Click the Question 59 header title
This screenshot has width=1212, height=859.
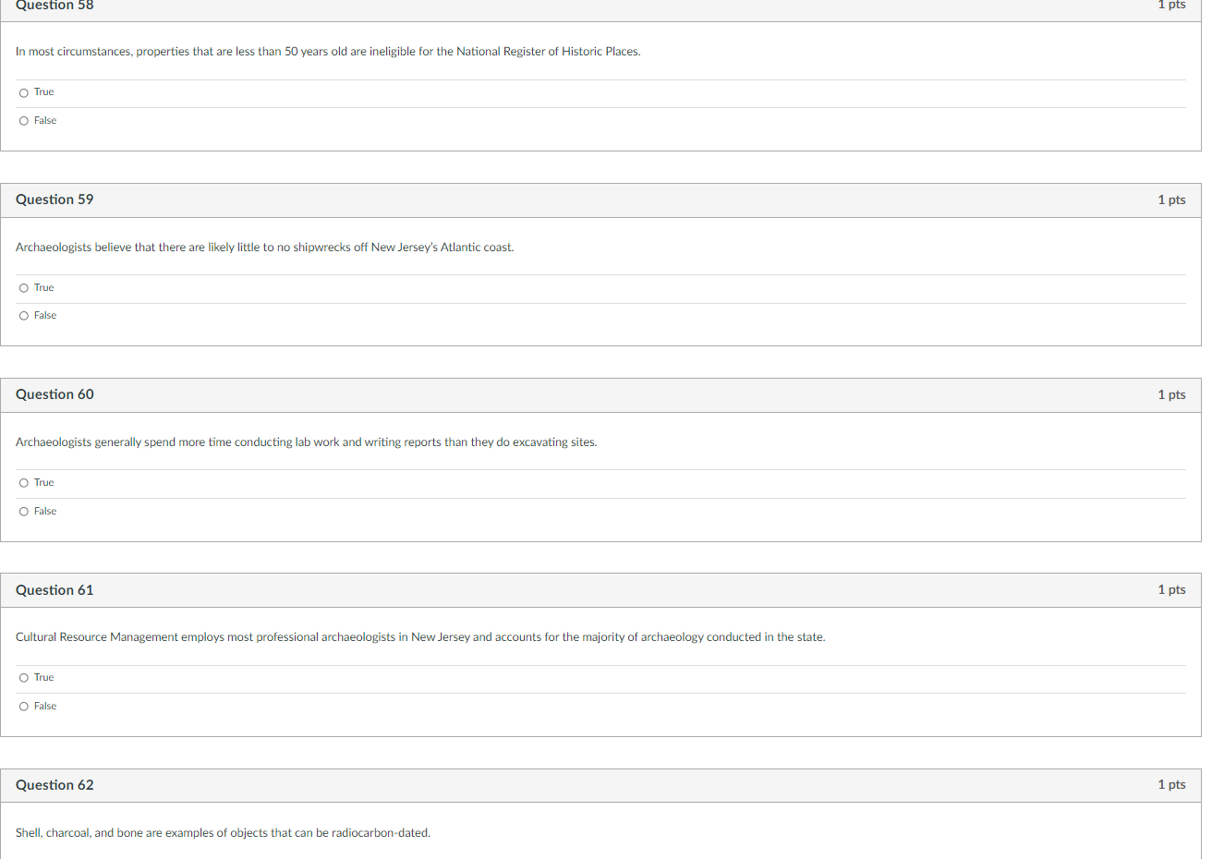(55, 200)
